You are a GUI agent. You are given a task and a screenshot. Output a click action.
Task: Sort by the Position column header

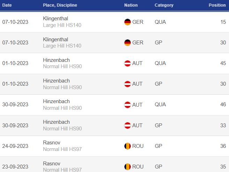point(217,5)
